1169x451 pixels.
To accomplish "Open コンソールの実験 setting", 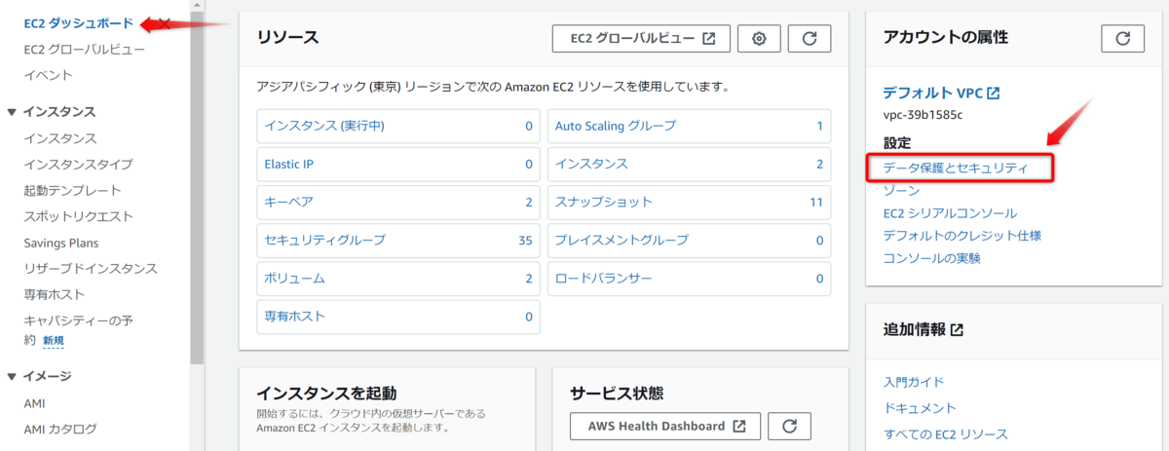I will (x=931, y=258).
